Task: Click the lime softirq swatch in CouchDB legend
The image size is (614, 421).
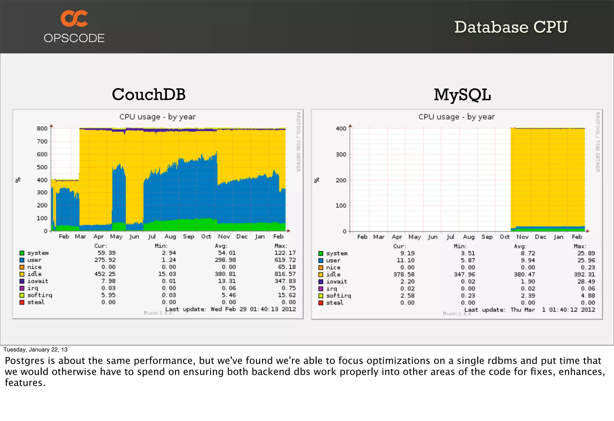Action: (22, 295)
